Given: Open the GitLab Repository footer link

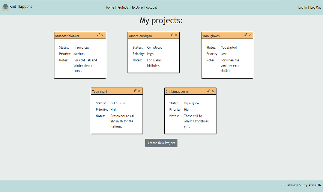Looking at the screenshot, I should (295, 185).
